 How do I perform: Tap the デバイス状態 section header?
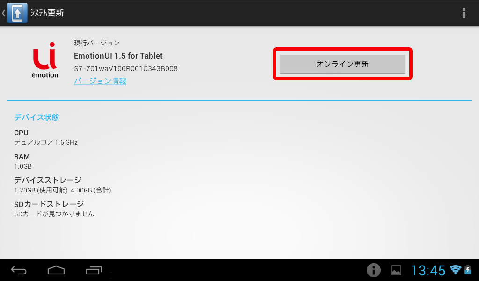click(x=36, y=118)
